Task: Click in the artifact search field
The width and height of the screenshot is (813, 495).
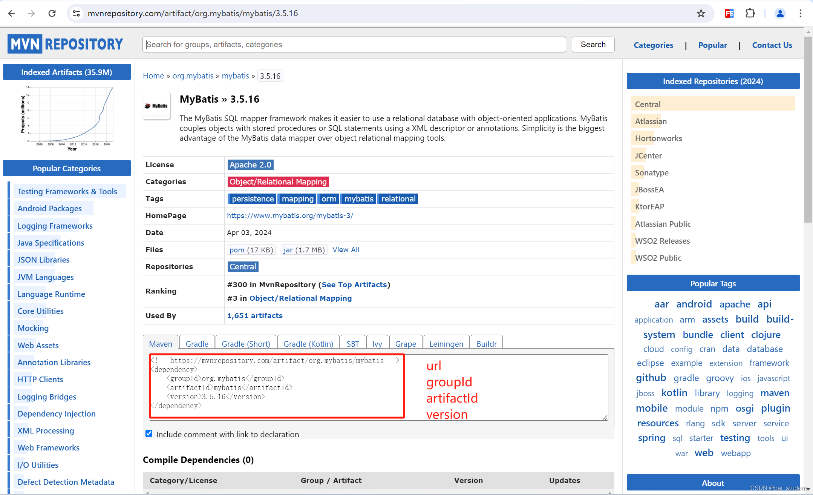Action: point(354,45)
